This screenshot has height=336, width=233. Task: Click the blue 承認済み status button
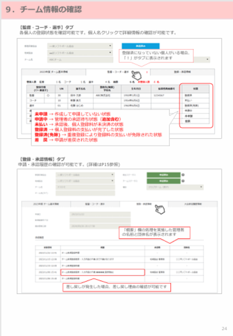140,46
